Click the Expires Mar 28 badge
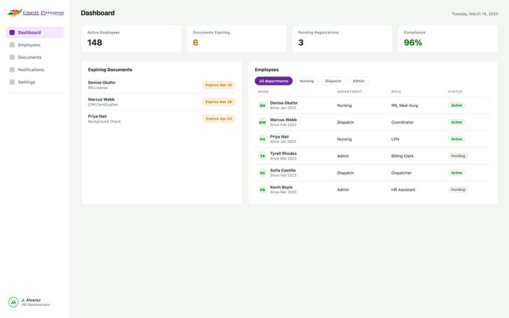509x318 pixels. 219,102
